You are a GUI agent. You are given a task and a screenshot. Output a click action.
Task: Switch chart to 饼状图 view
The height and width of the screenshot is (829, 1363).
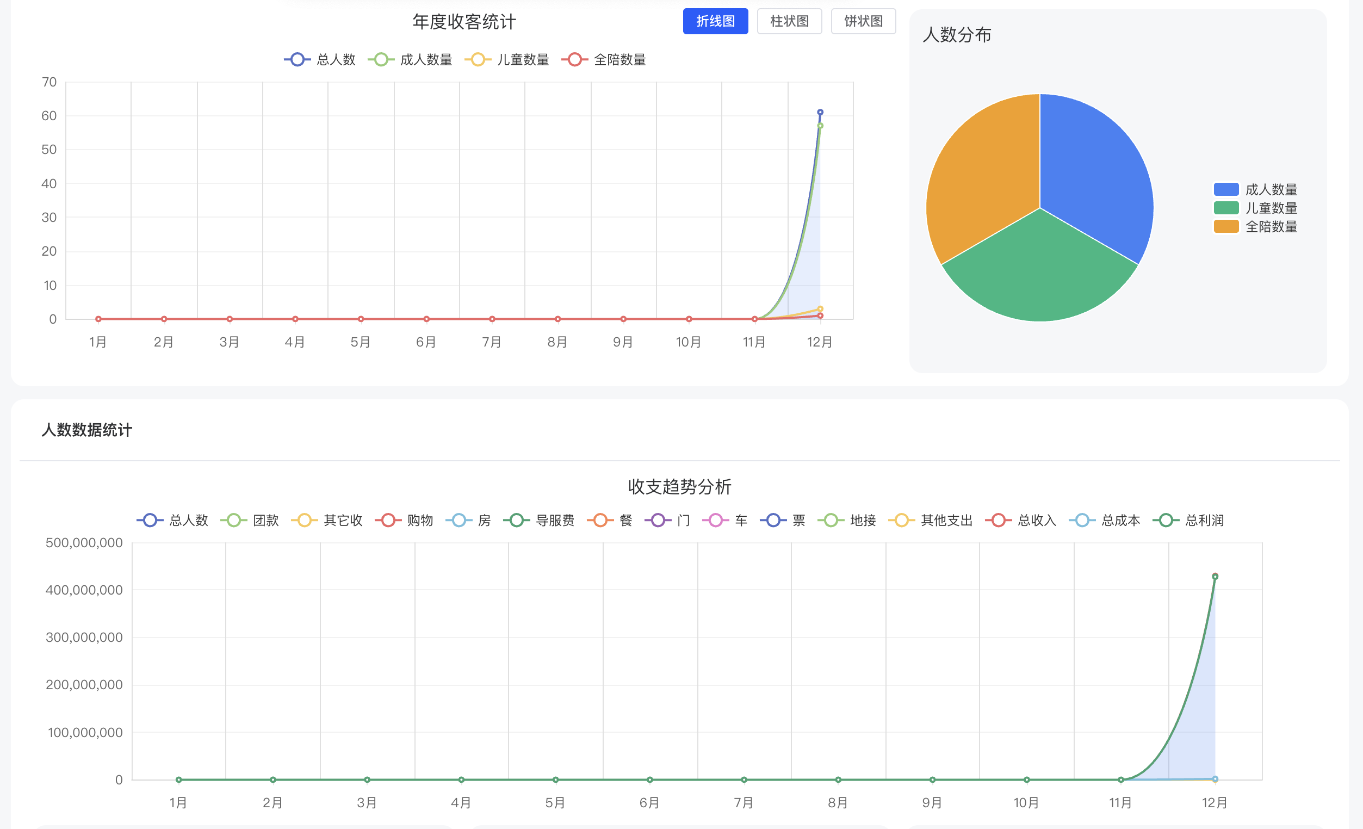pos(864,21)
